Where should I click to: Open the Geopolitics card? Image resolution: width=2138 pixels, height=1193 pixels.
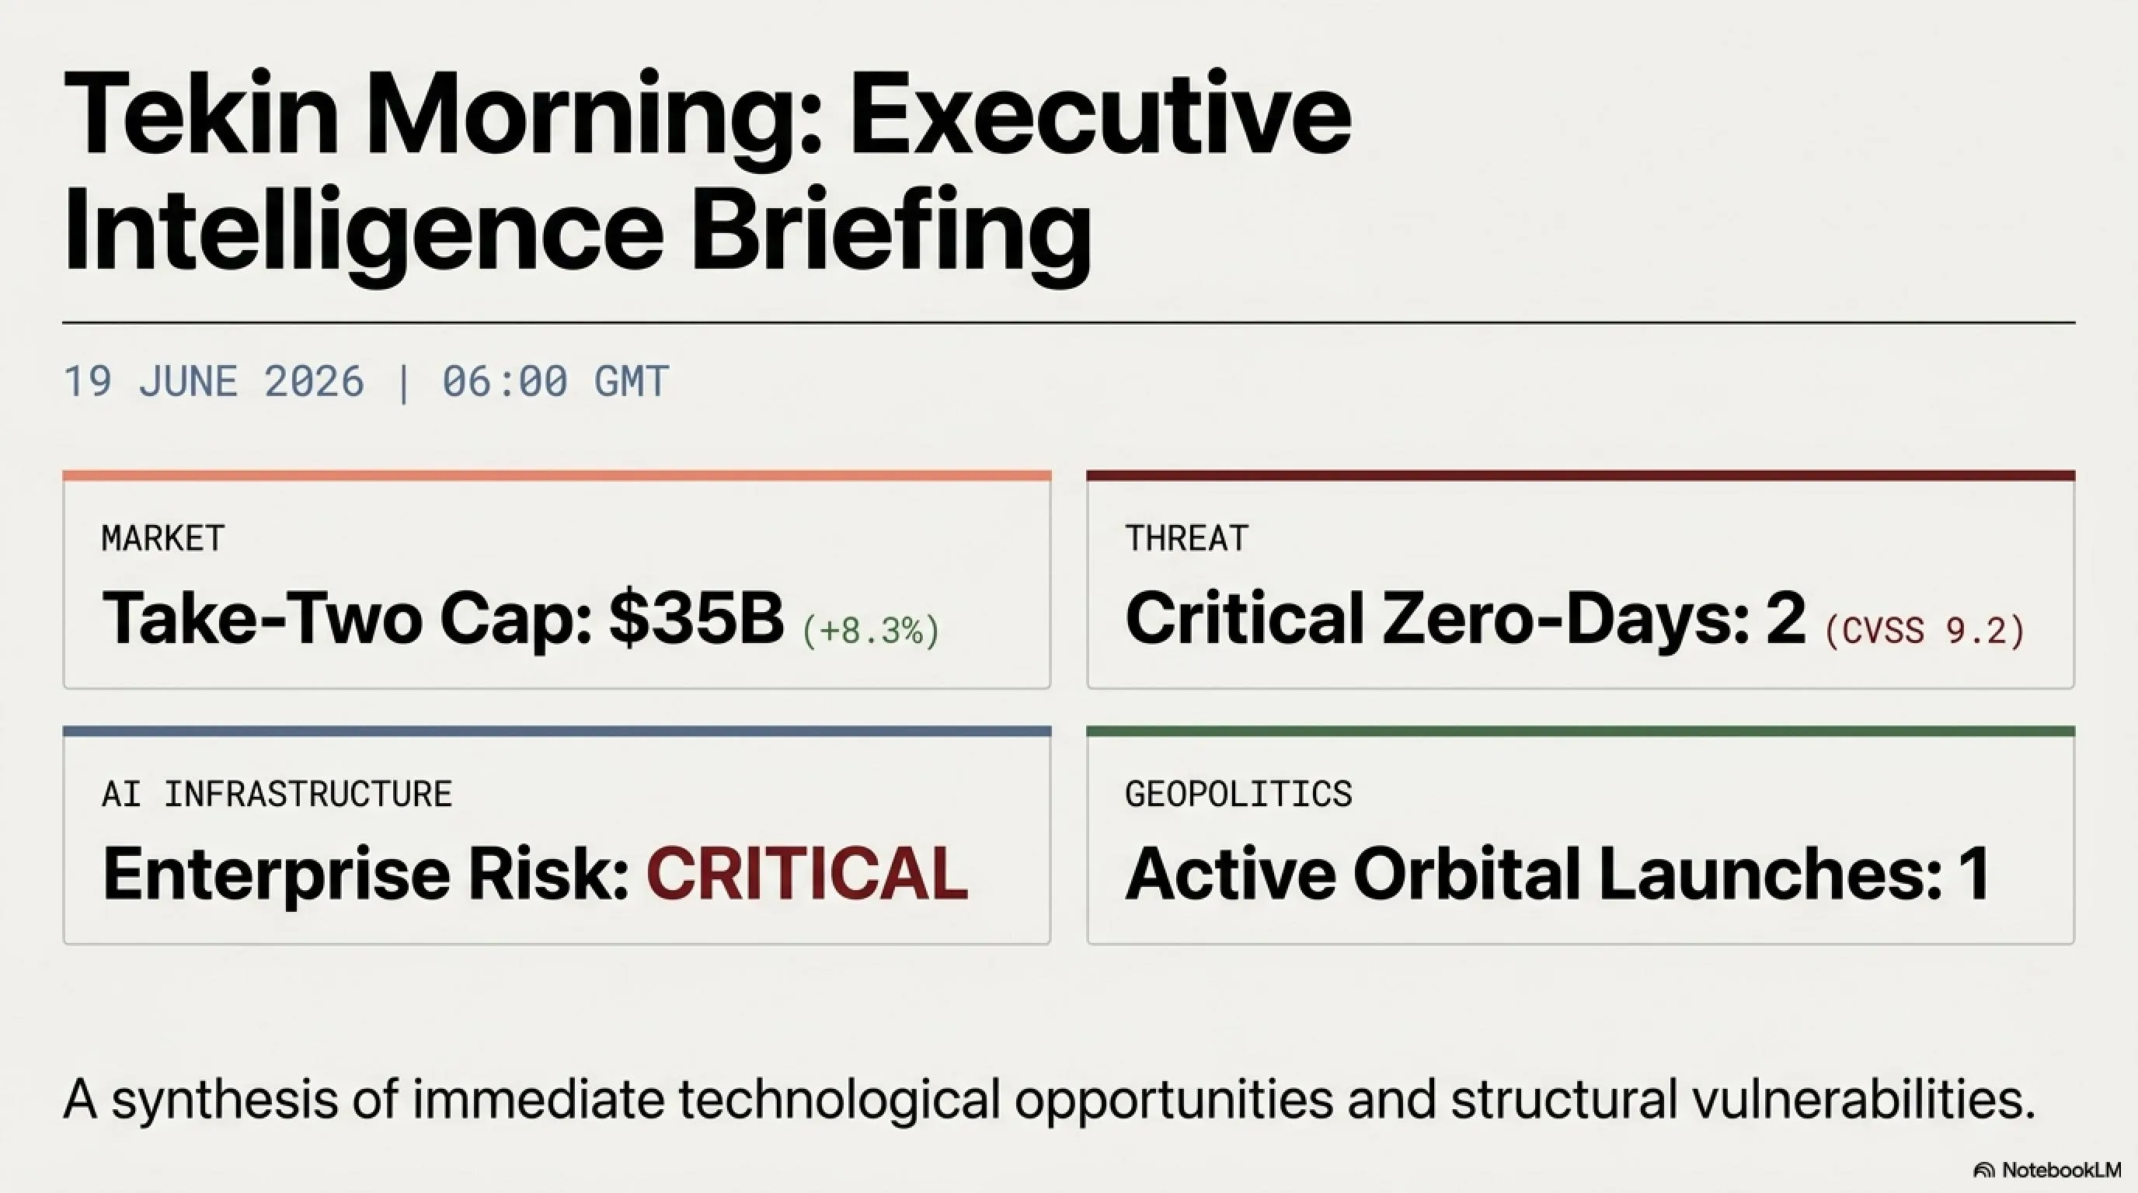point(1580,836)
